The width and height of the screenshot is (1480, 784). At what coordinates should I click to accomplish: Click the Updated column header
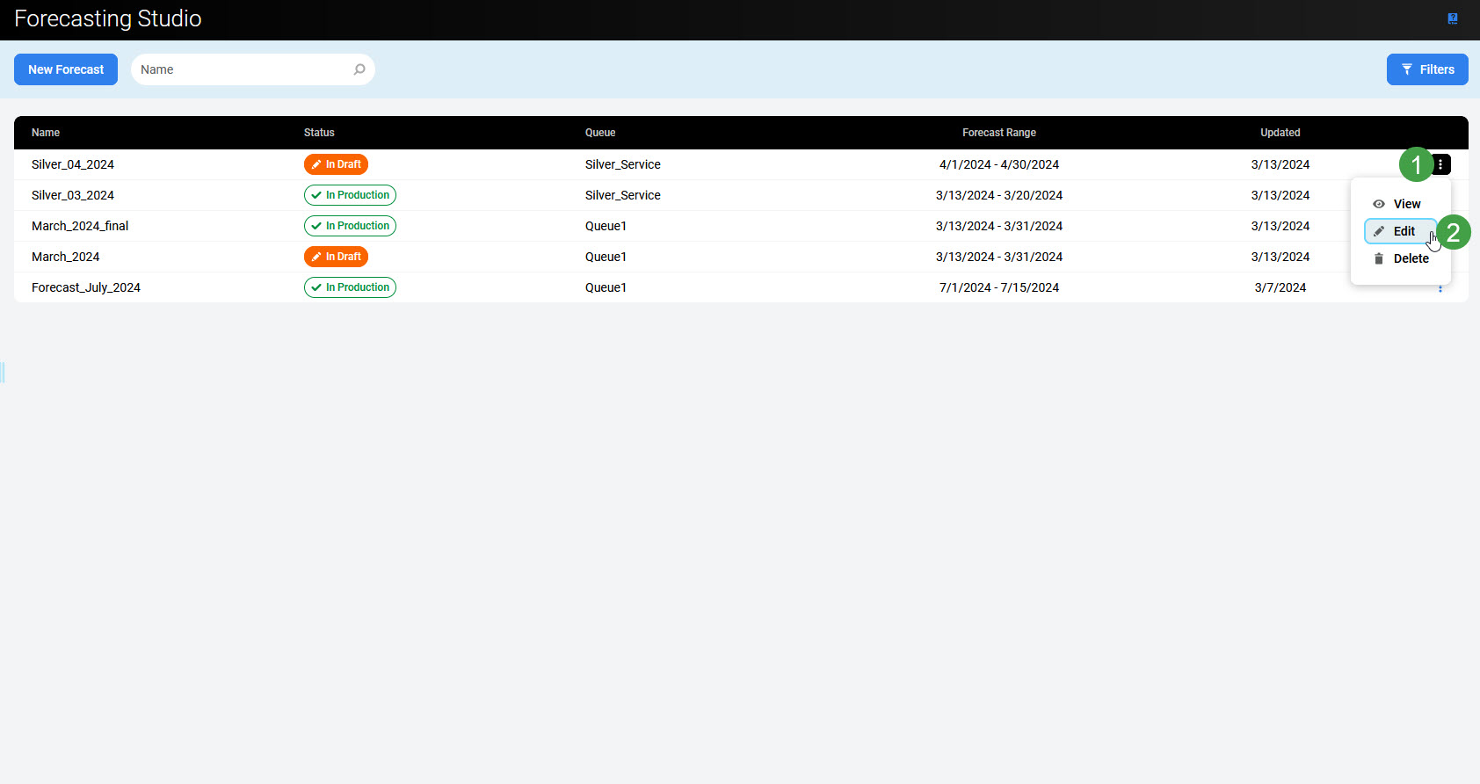point(1280,133)
